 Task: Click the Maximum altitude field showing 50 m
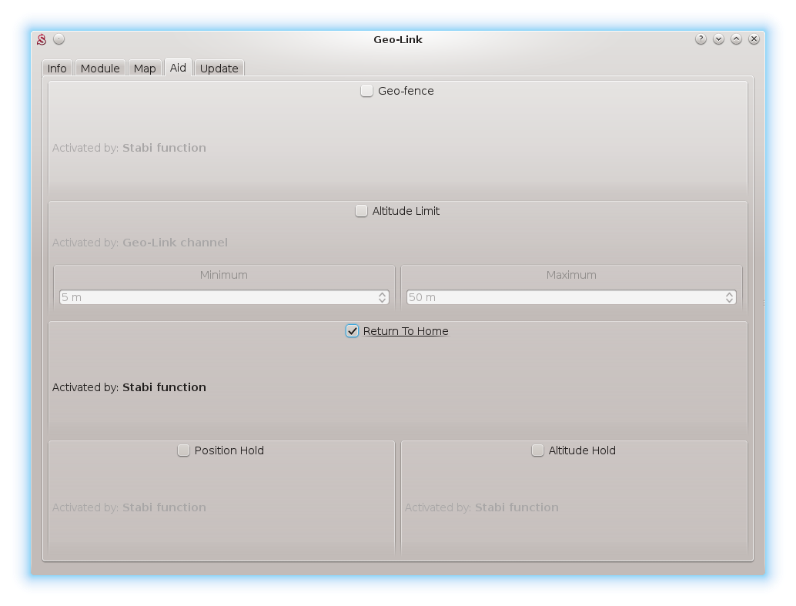[x=562, y=297]
